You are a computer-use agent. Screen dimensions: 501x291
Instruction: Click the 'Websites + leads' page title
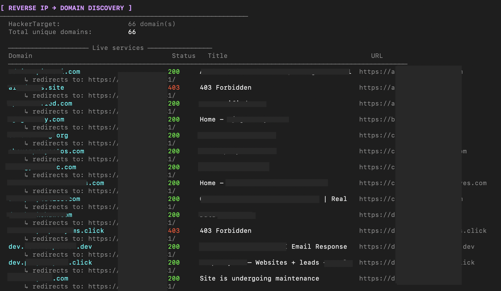pyautogui.click(x=287, y=263)
